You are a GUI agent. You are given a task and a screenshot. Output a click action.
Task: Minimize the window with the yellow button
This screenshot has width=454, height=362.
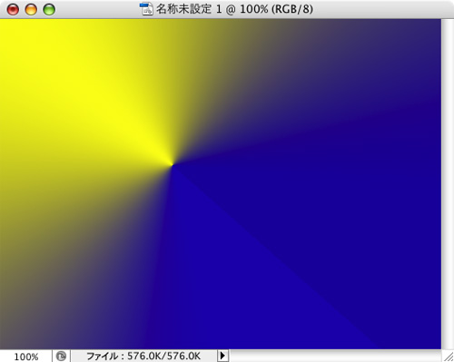pos(31,9)
